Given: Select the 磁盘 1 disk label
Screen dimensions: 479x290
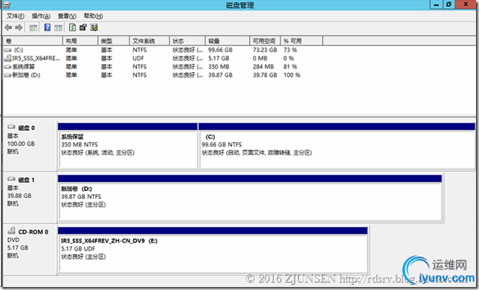Looking at the screenshot, I should click(x=27, y=180).
